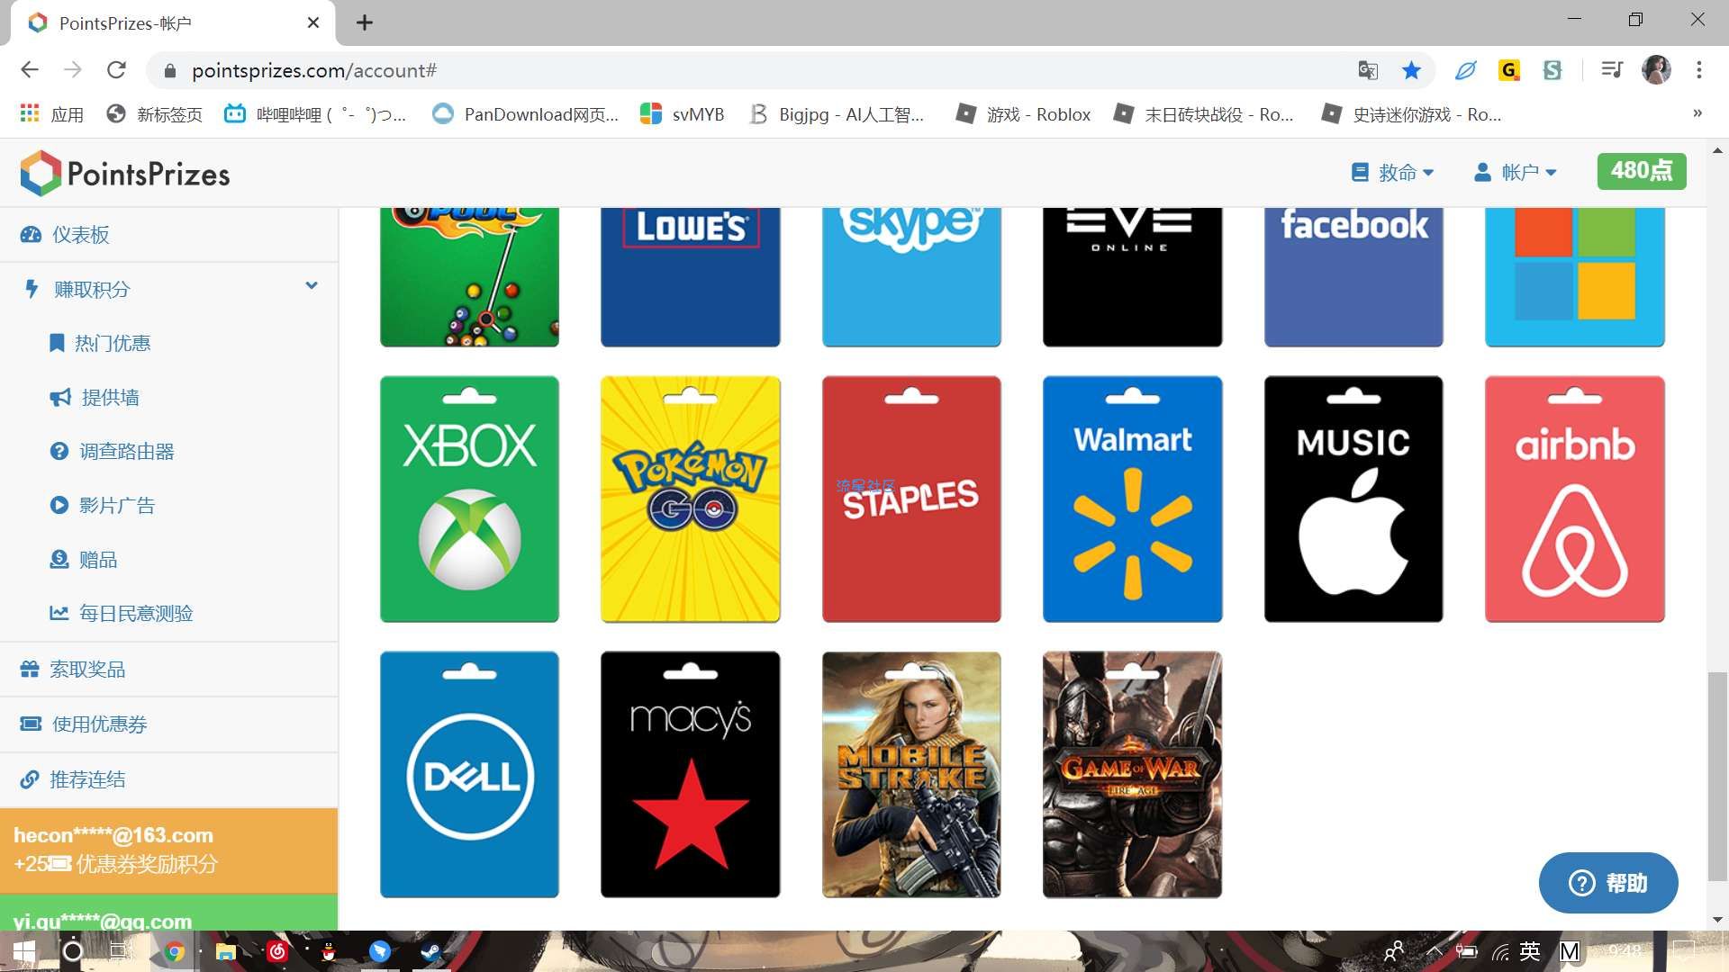The image size is (1729, 972).
Task: Open the Game of War card
Action: point(1132,774)
